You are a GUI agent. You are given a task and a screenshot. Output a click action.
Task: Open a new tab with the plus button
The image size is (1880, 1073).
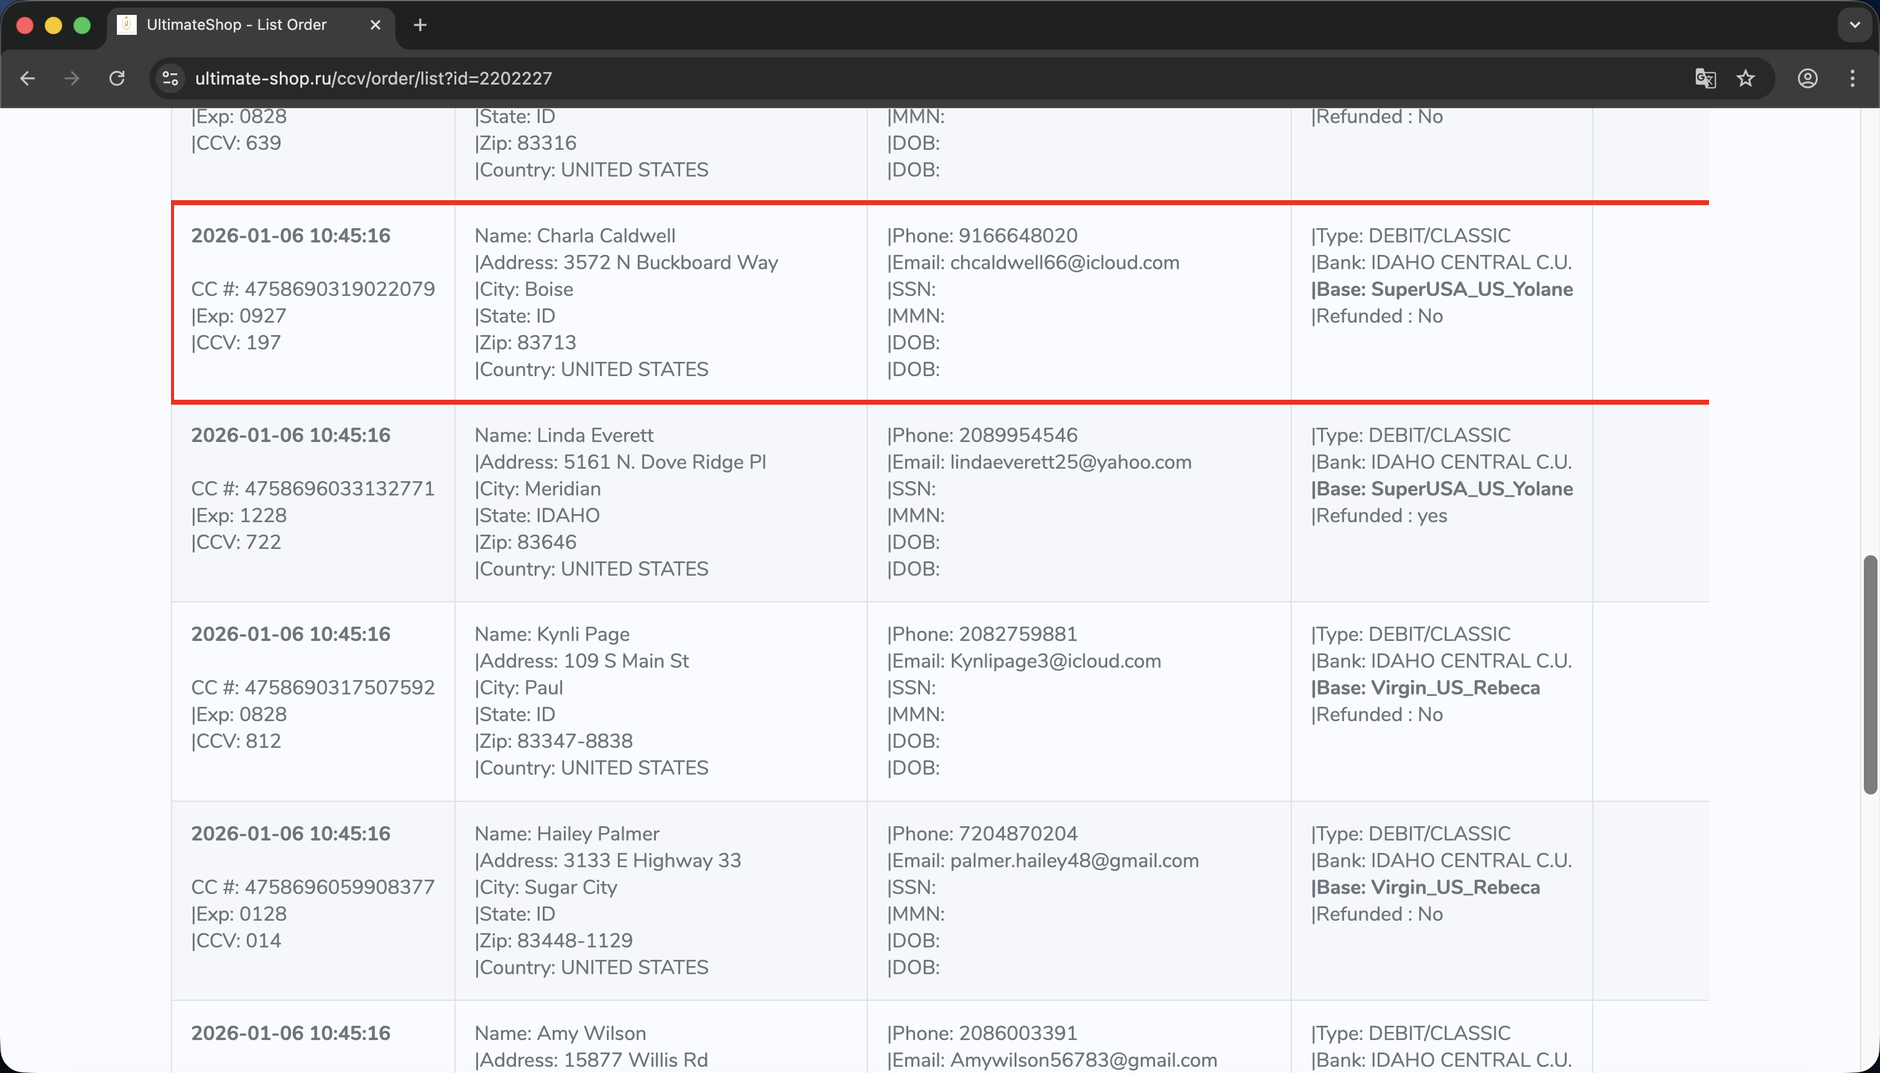pyautogui.click(x=420, y=25)
